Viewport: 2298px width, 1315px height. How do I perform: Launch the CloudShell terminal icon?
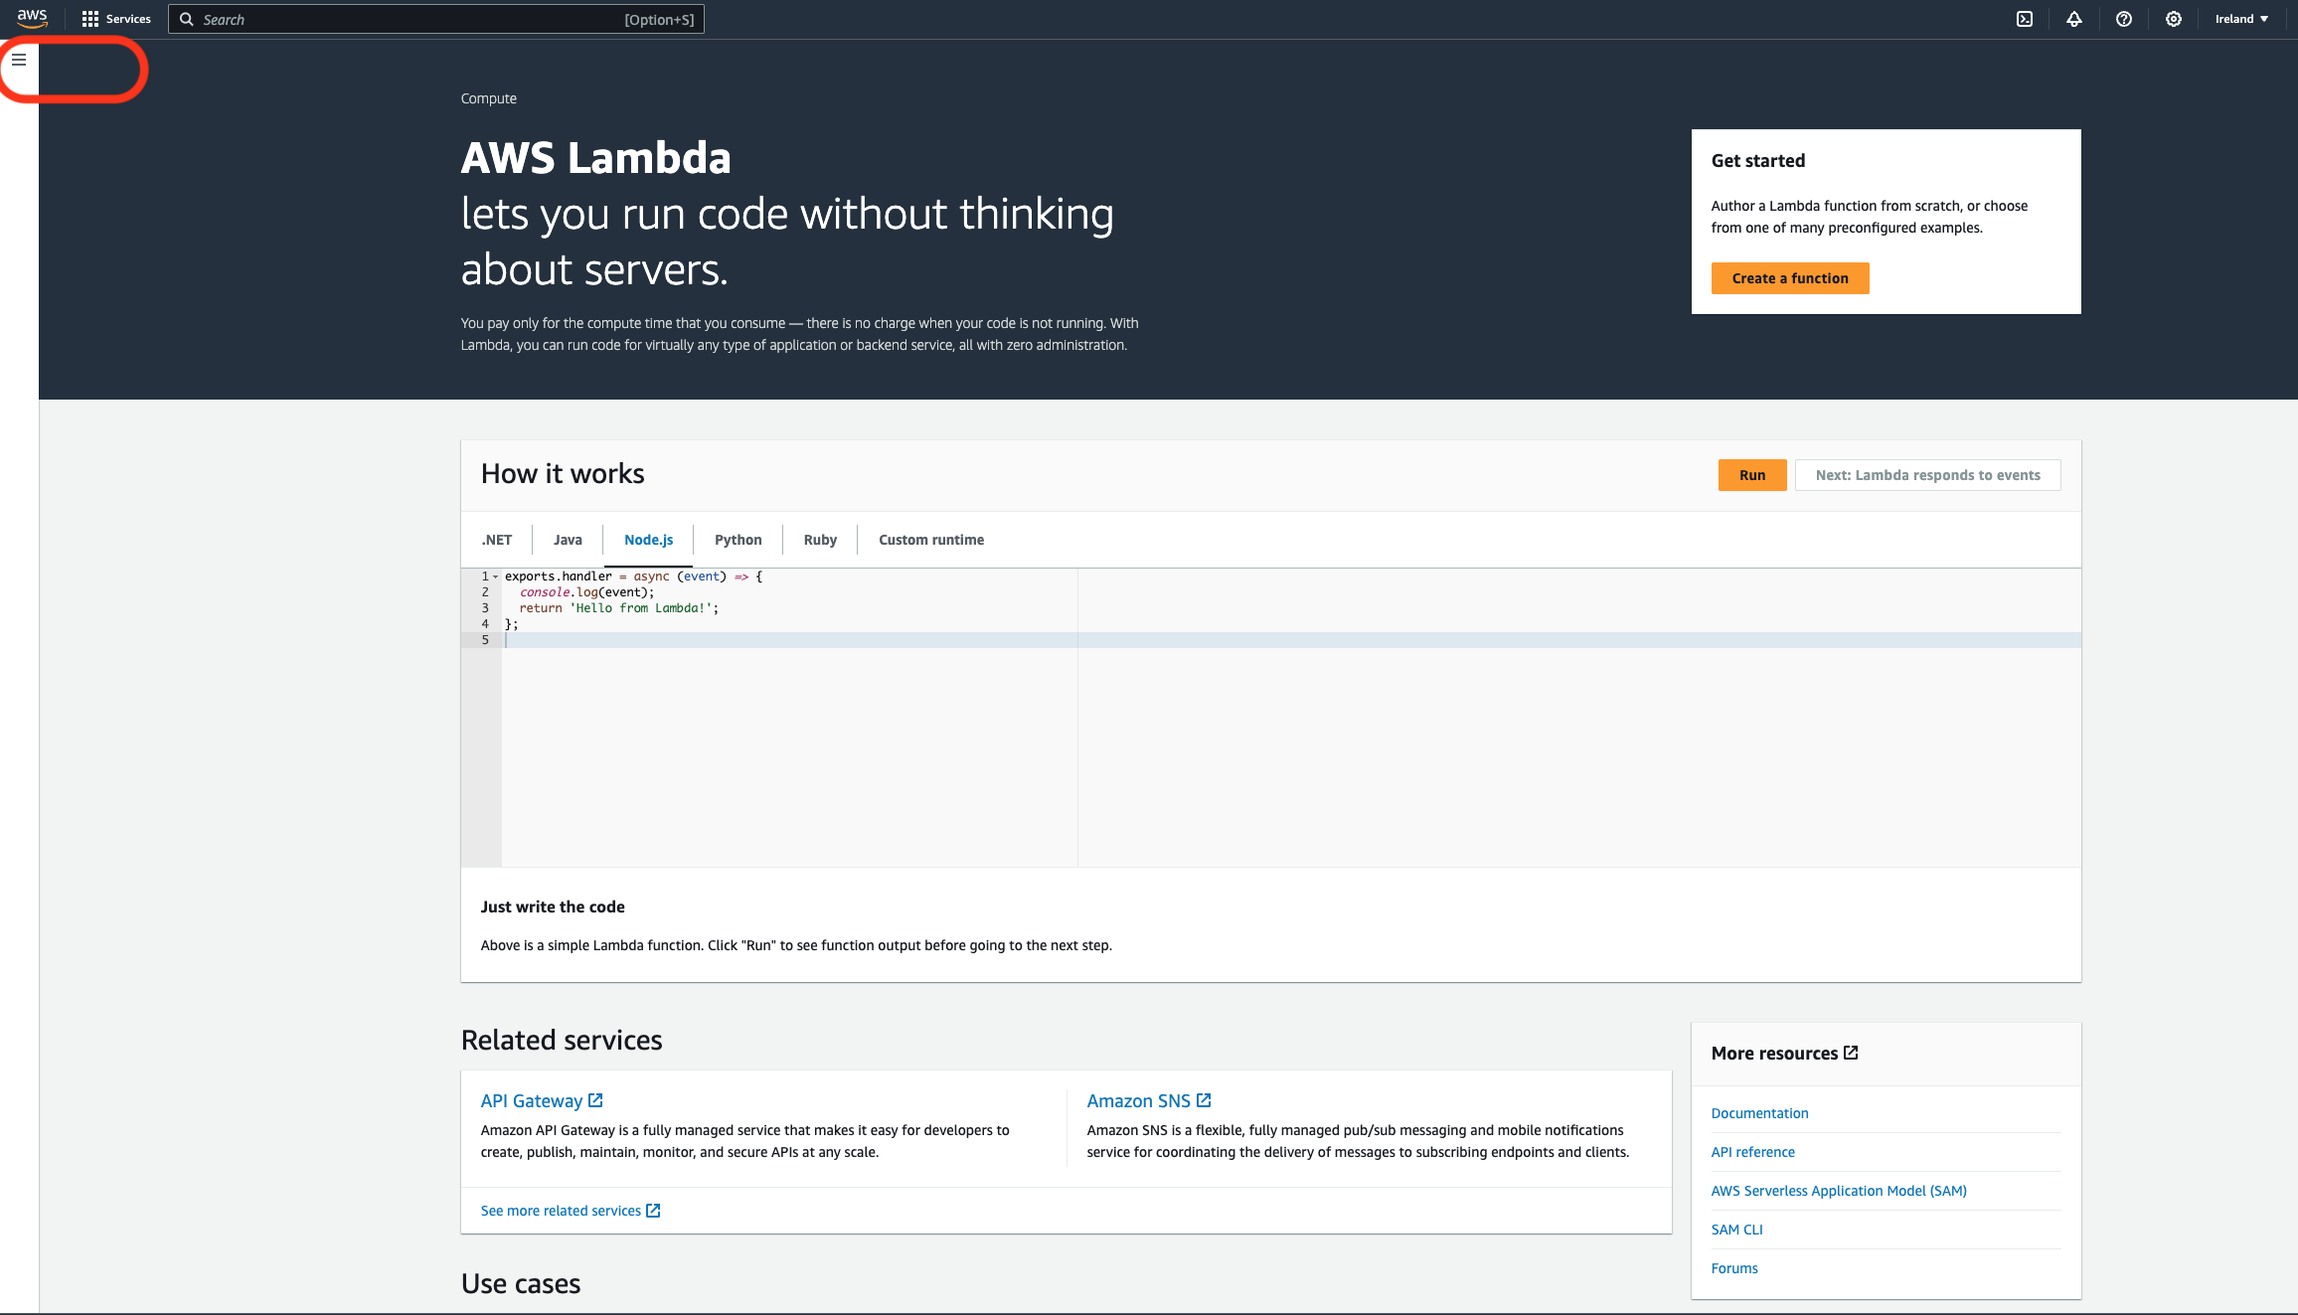point(2025,19)
